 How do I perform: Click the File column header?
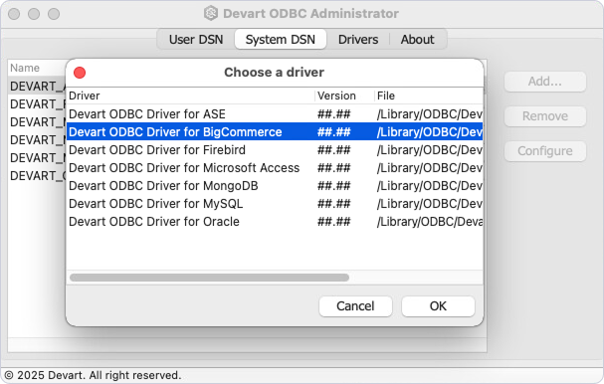pyautogui.click(x=429, y=96)
